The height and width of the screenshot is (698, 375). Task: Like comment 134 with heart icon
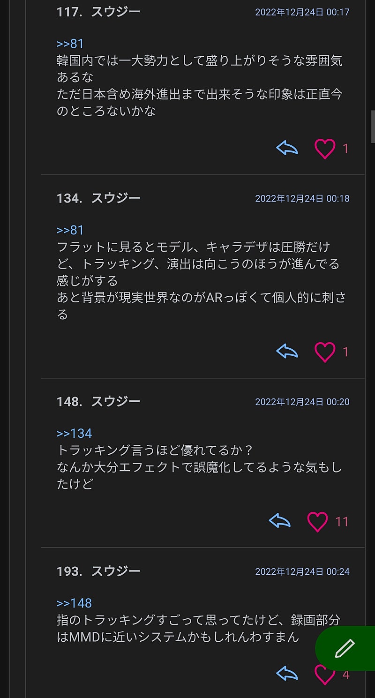click(325, 352)
